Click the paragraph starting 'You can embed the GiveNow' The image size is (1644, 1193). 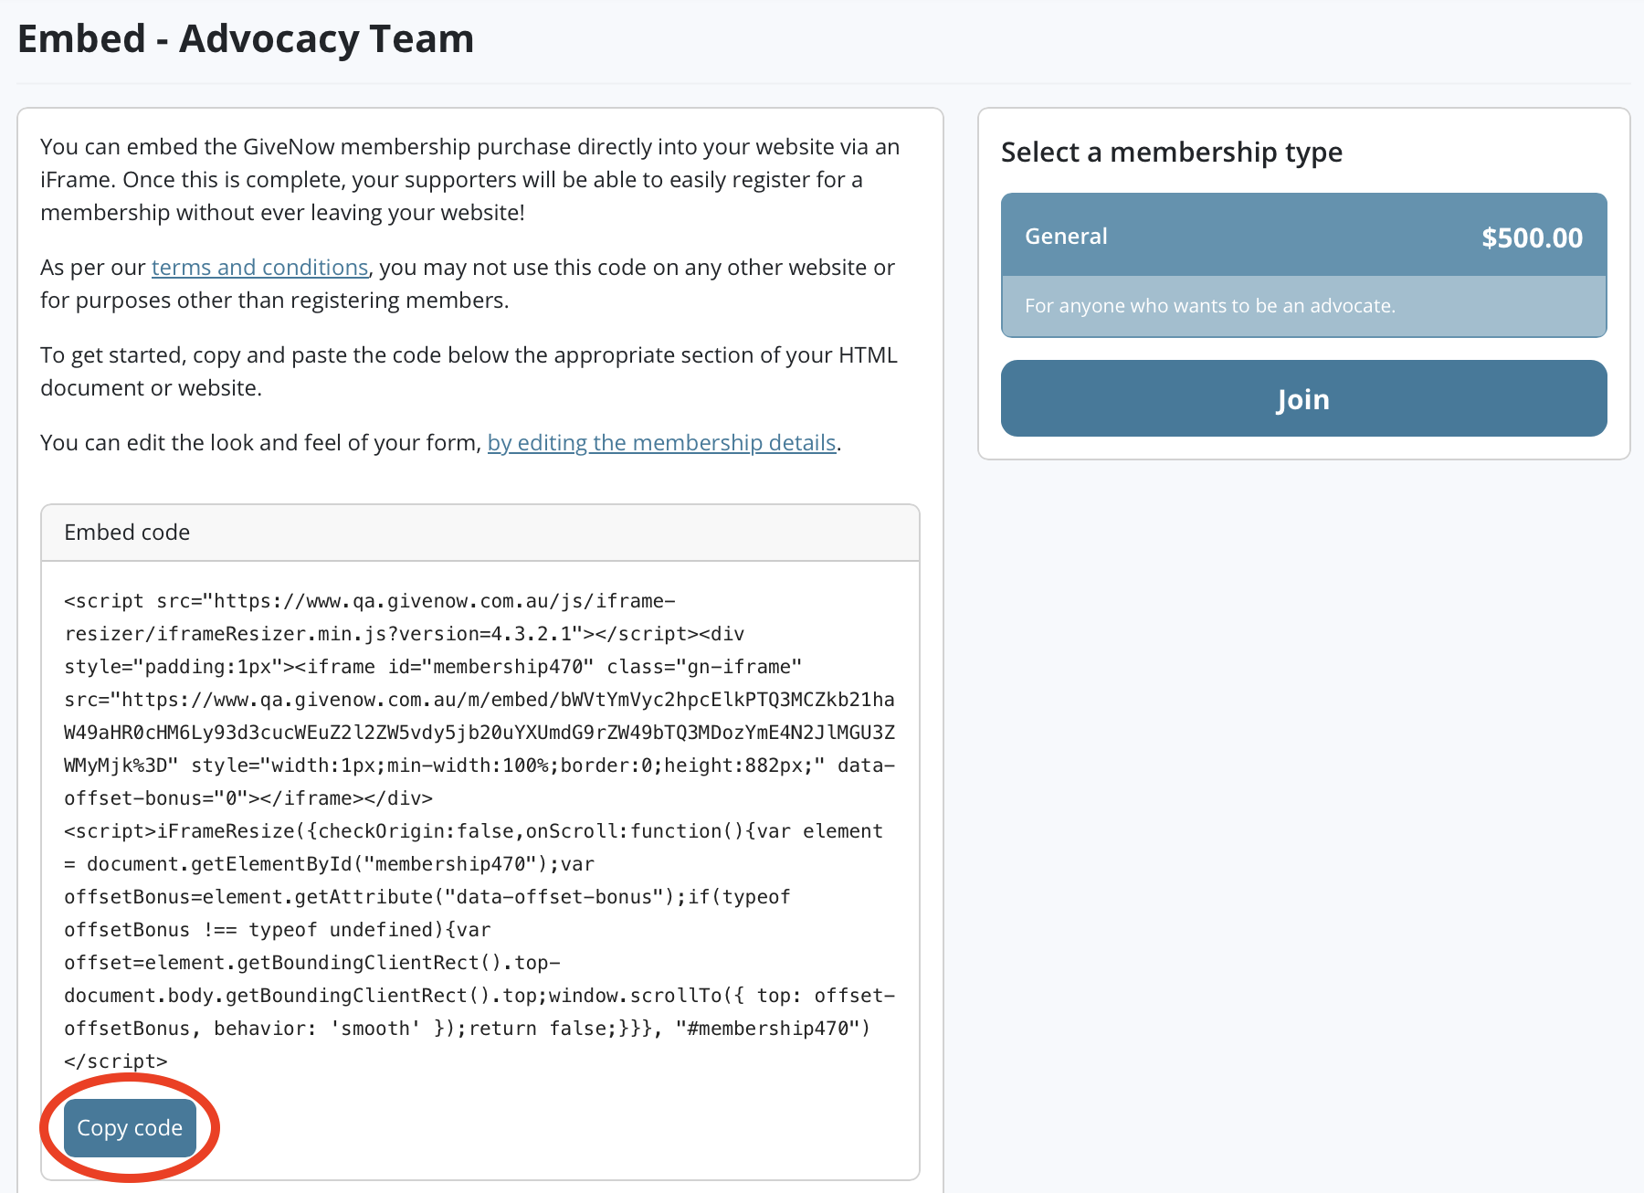[x=470, y=179]
